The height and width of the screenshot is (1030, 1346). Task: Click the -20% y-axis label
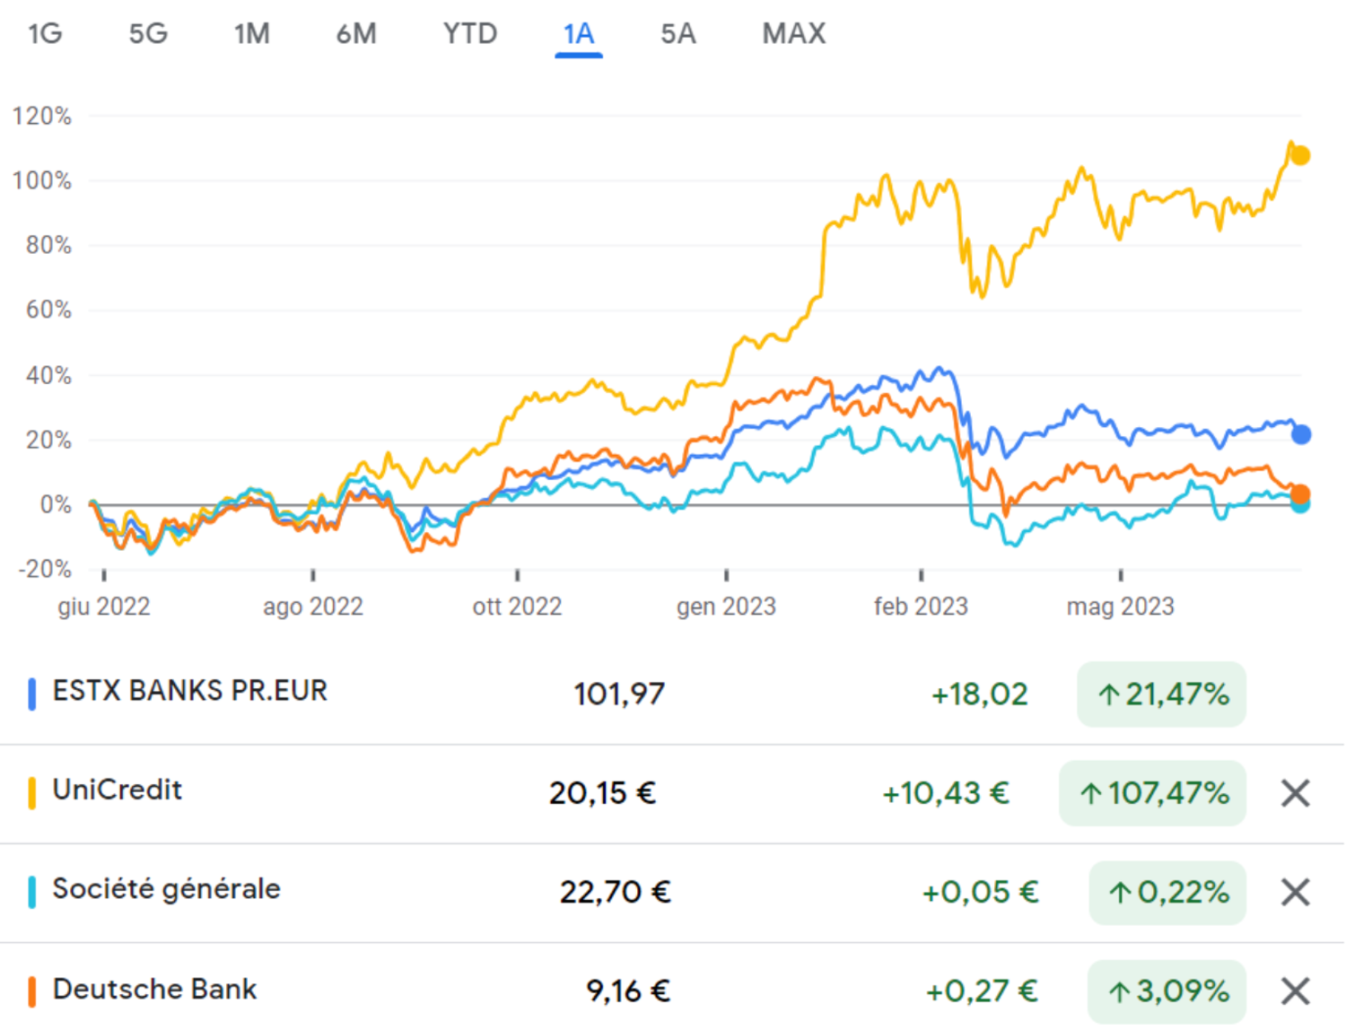point(45,569)
